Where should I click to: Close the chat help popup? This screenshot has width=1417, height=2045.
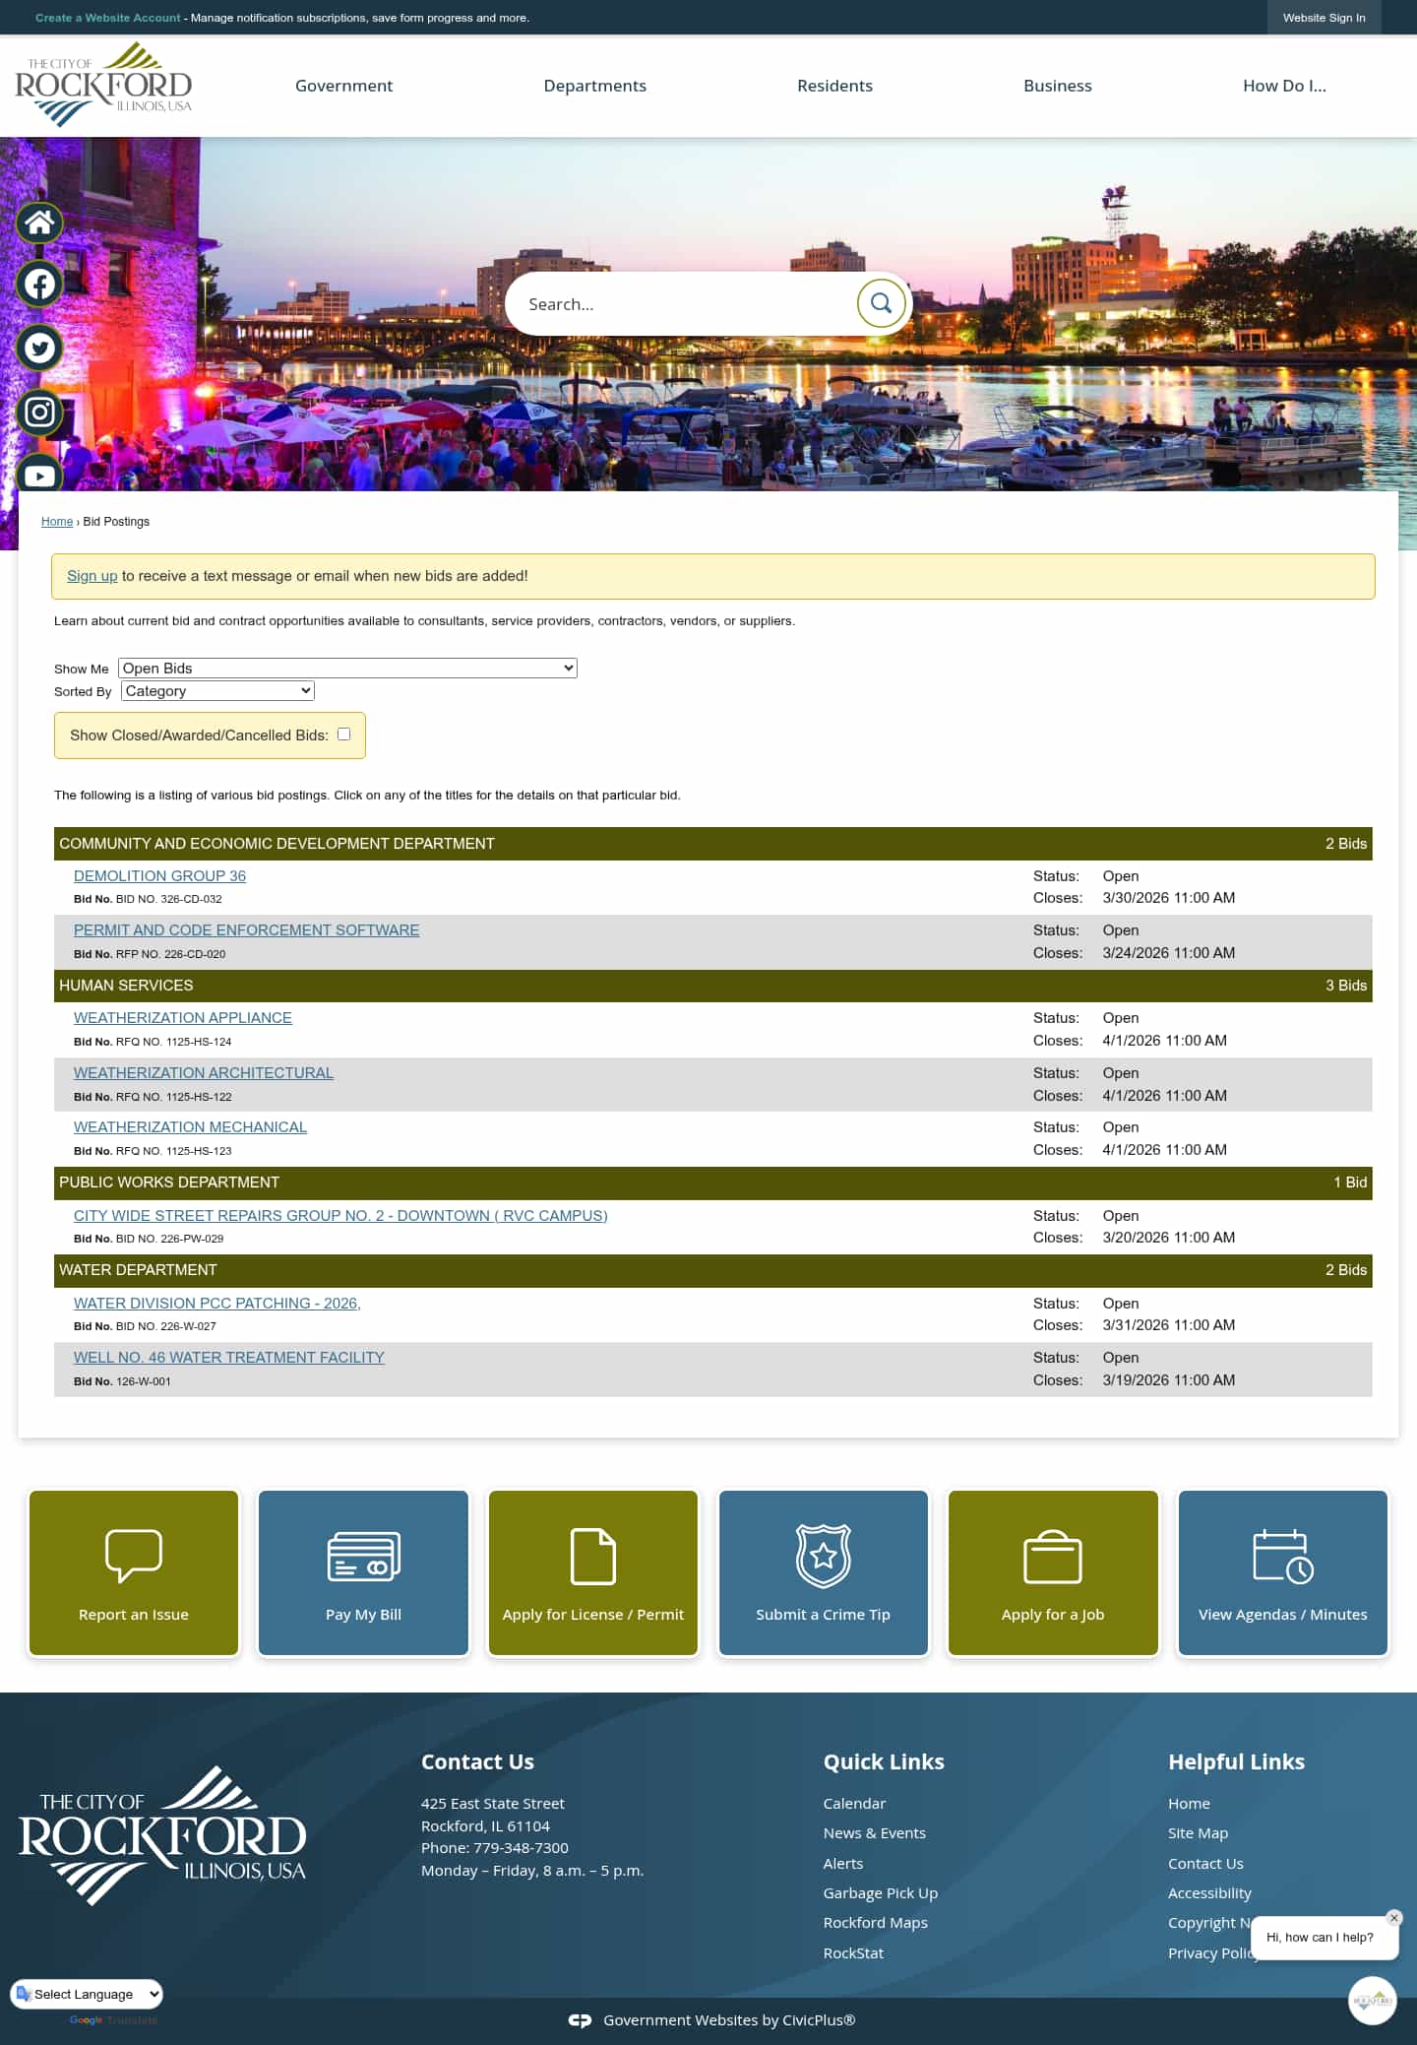click(1393, 1918)
